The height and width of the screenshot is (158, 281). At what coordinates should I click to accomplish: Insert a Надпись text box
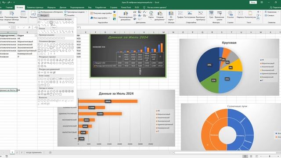[x=240, y=14]
